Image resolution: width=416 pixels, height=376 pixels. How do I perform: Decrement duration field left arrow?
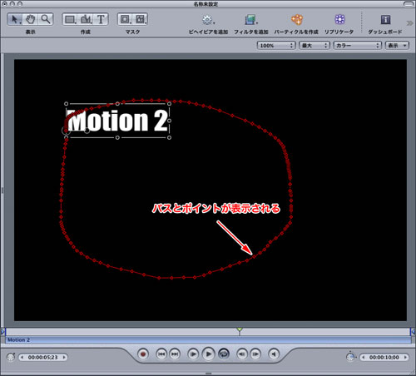[364, 357]
